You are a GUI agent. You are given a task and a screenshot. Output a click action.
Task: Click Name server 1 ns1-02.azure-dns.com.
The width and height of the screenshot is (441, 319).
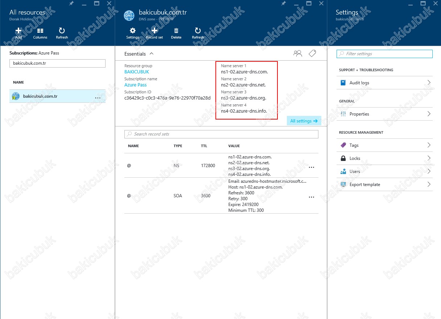pos(244,72)
